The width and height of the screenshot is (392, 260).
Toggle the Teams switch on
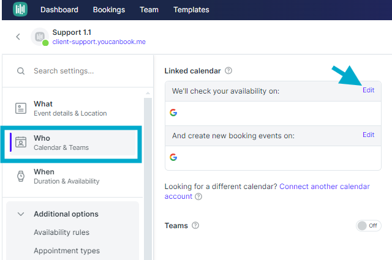click(x=368, y=226)
